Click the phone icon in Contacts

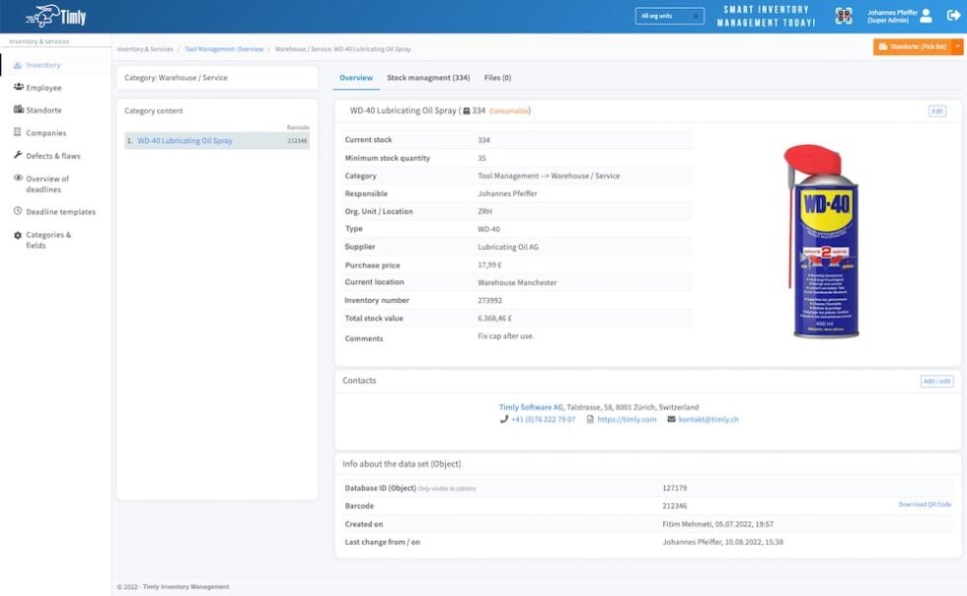[x=504, y=419]
